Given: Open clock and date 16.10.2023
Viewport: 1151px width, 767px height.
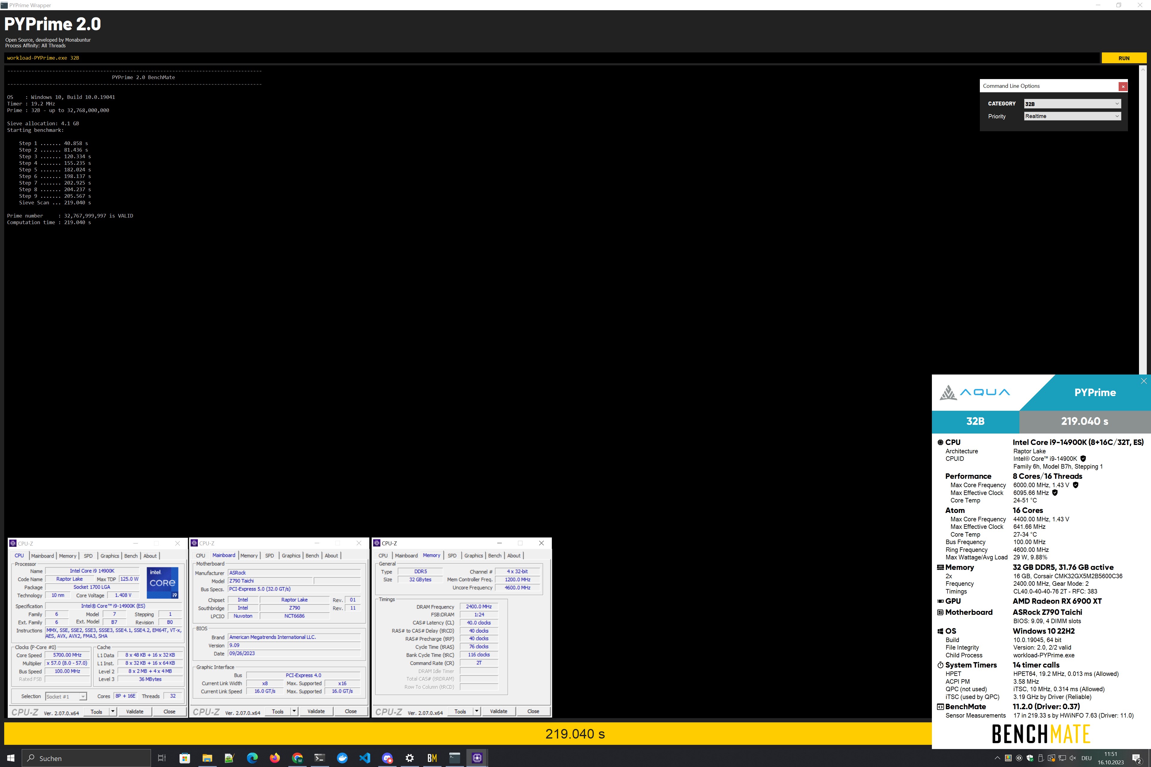Looking at the screenshot, I should pyautogui.click(x=1110, y=758).
